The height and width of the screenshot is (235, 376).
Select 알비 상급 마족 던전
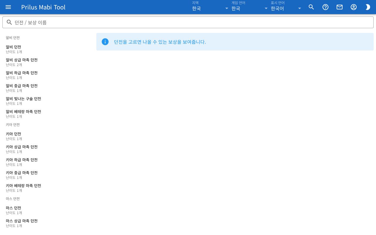click(x=47, y=62)
